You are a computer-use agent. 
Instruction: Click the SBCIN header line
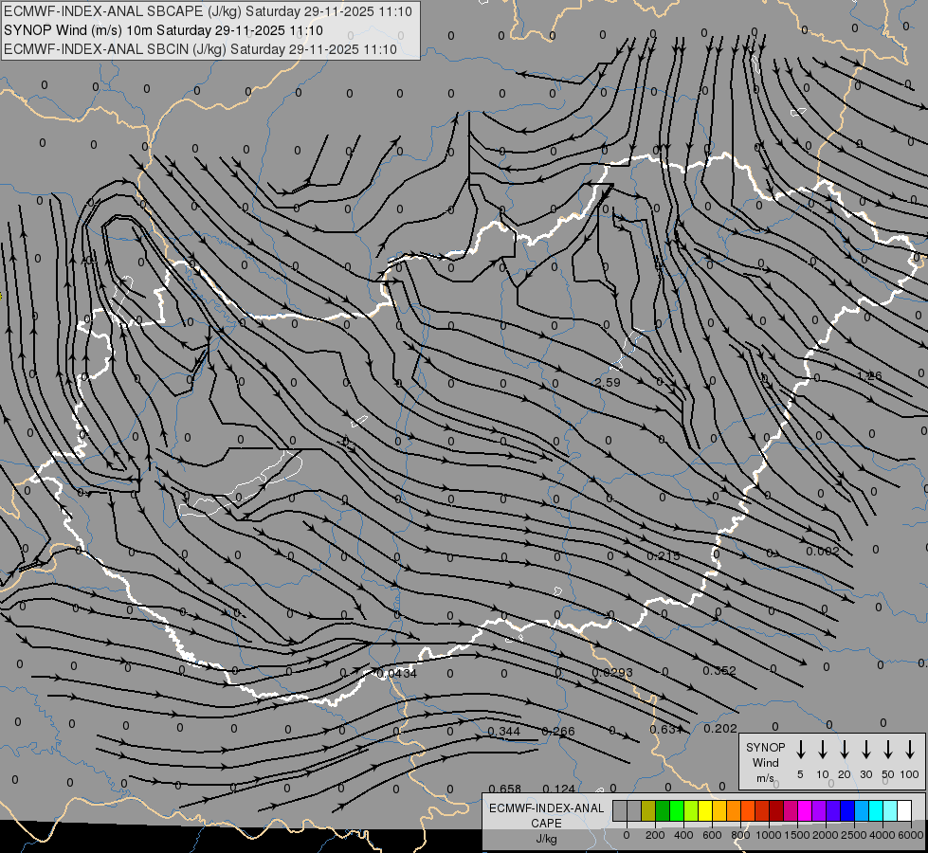point(200,49)
